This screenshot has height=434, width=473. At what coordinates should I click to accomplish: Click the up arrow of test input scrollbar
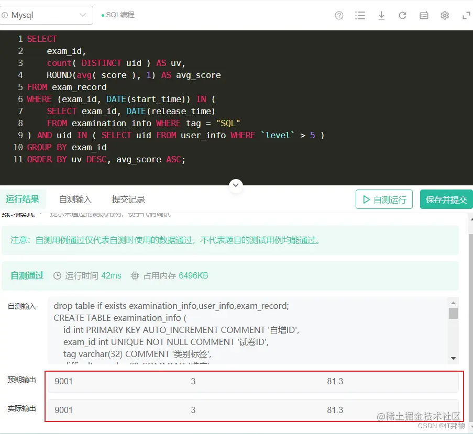pos(453,303)
